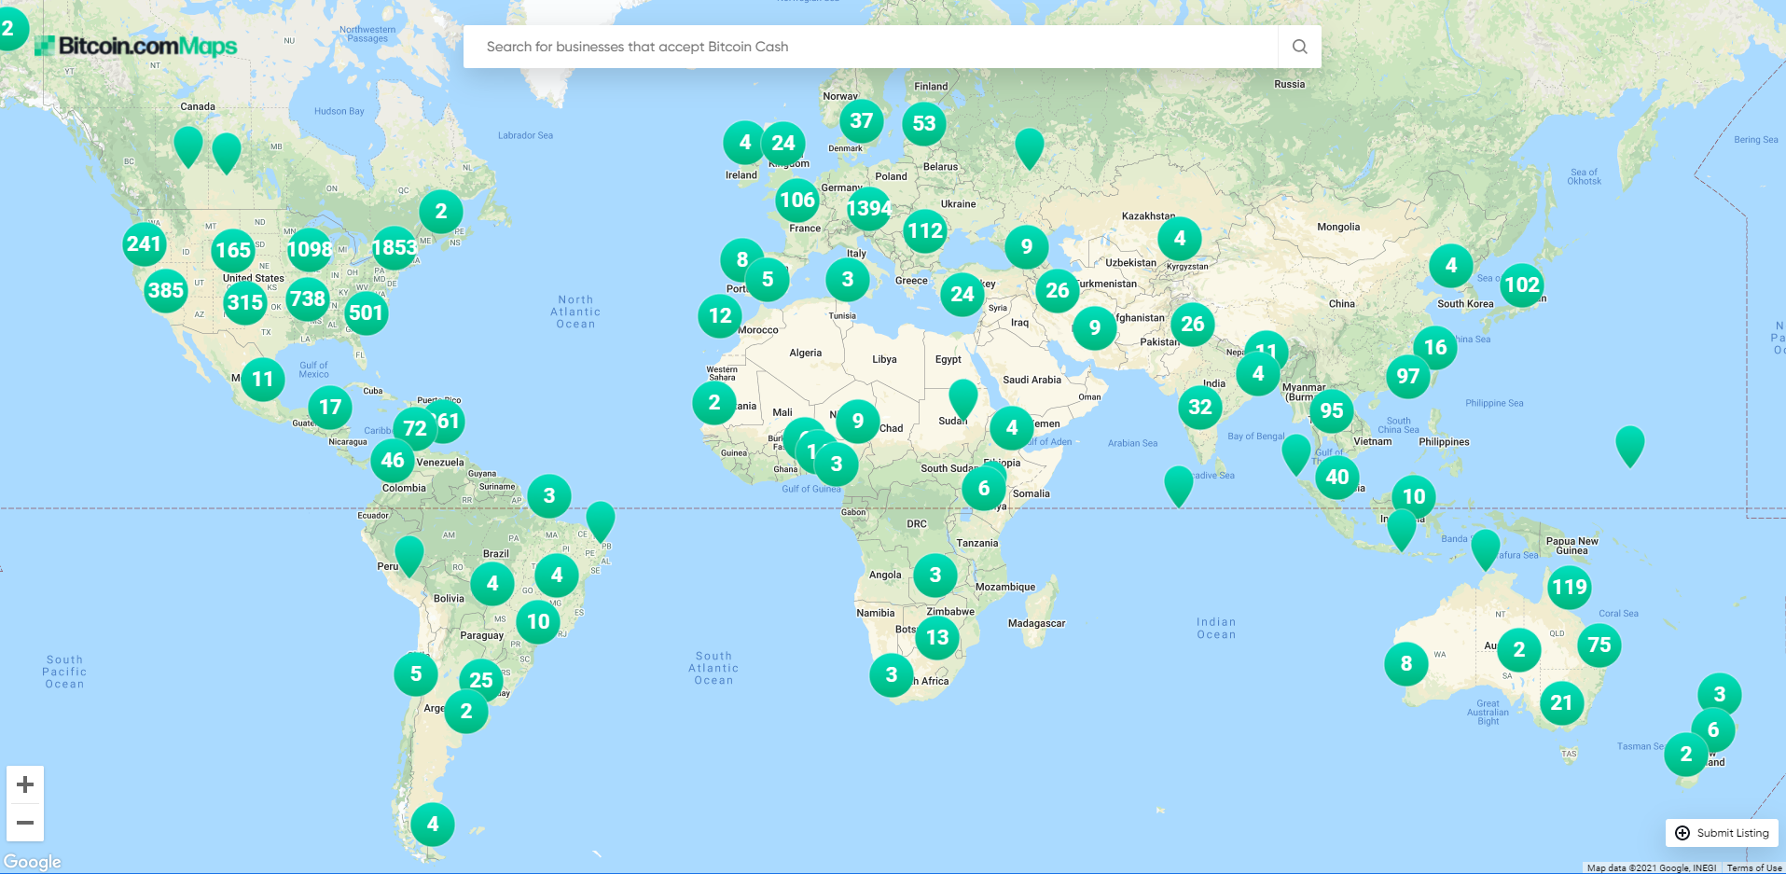Select the 6 cluster near Somalia
The width and height of the screenshot is (1786, 874).
(984, 489)
